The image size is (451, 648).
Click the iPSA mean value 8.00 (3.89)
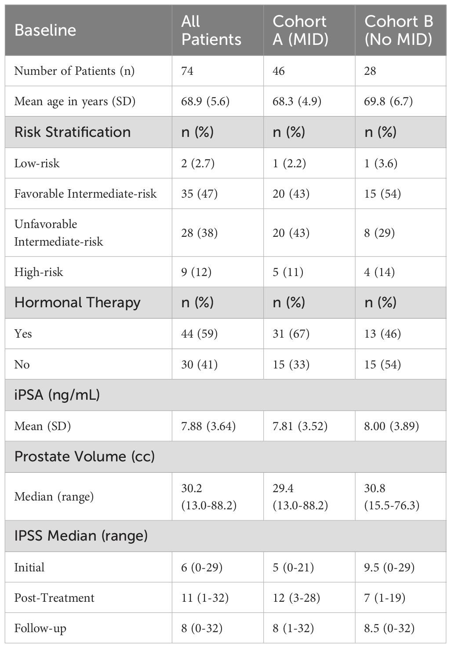392,426
